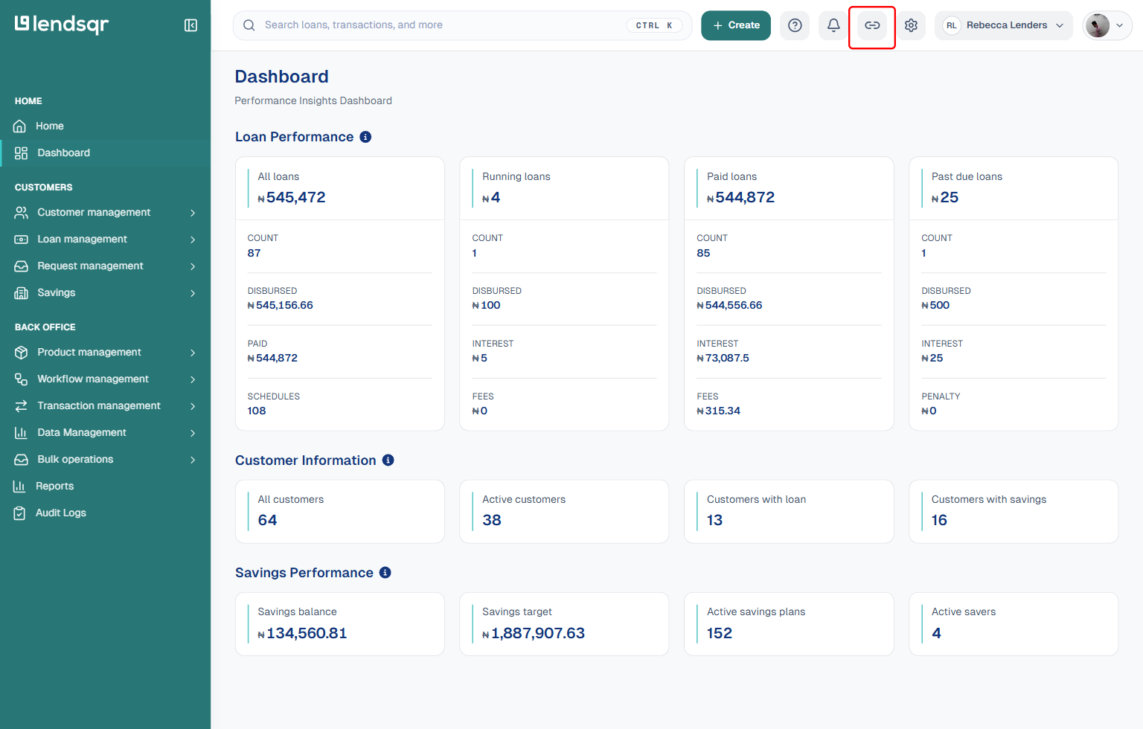Click the link chain icon in top bar
This screenshot has width=1143, height=729.
coord(872,25)
